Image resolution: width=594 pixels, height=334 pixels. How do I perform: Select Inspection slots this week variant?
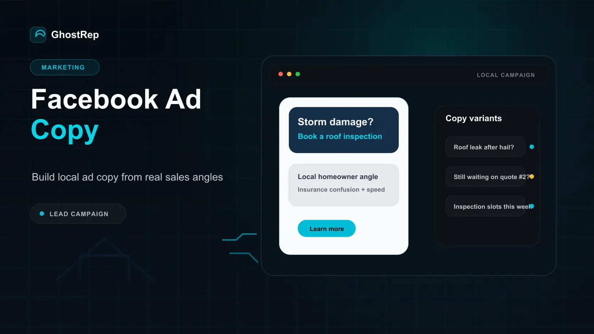485,207
